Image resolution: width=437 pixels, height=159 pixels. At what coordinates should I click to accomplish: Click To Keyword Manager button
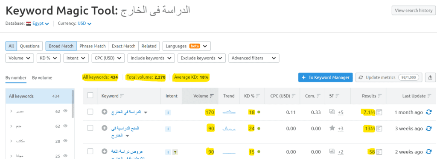pos(326,77)
